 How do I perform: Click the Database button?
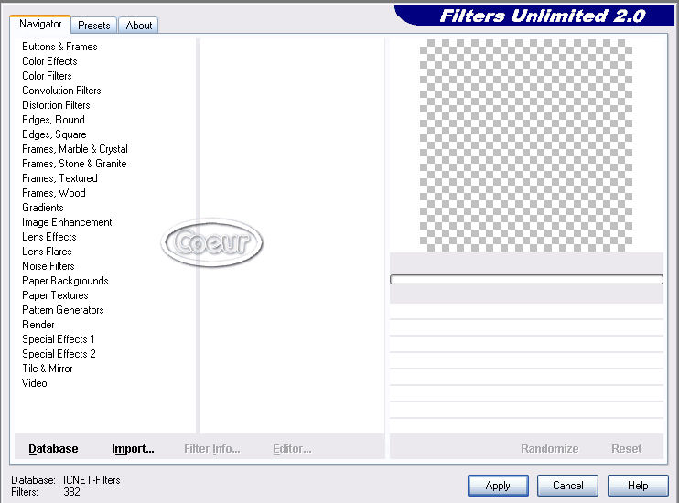click(x=53, y=449)
